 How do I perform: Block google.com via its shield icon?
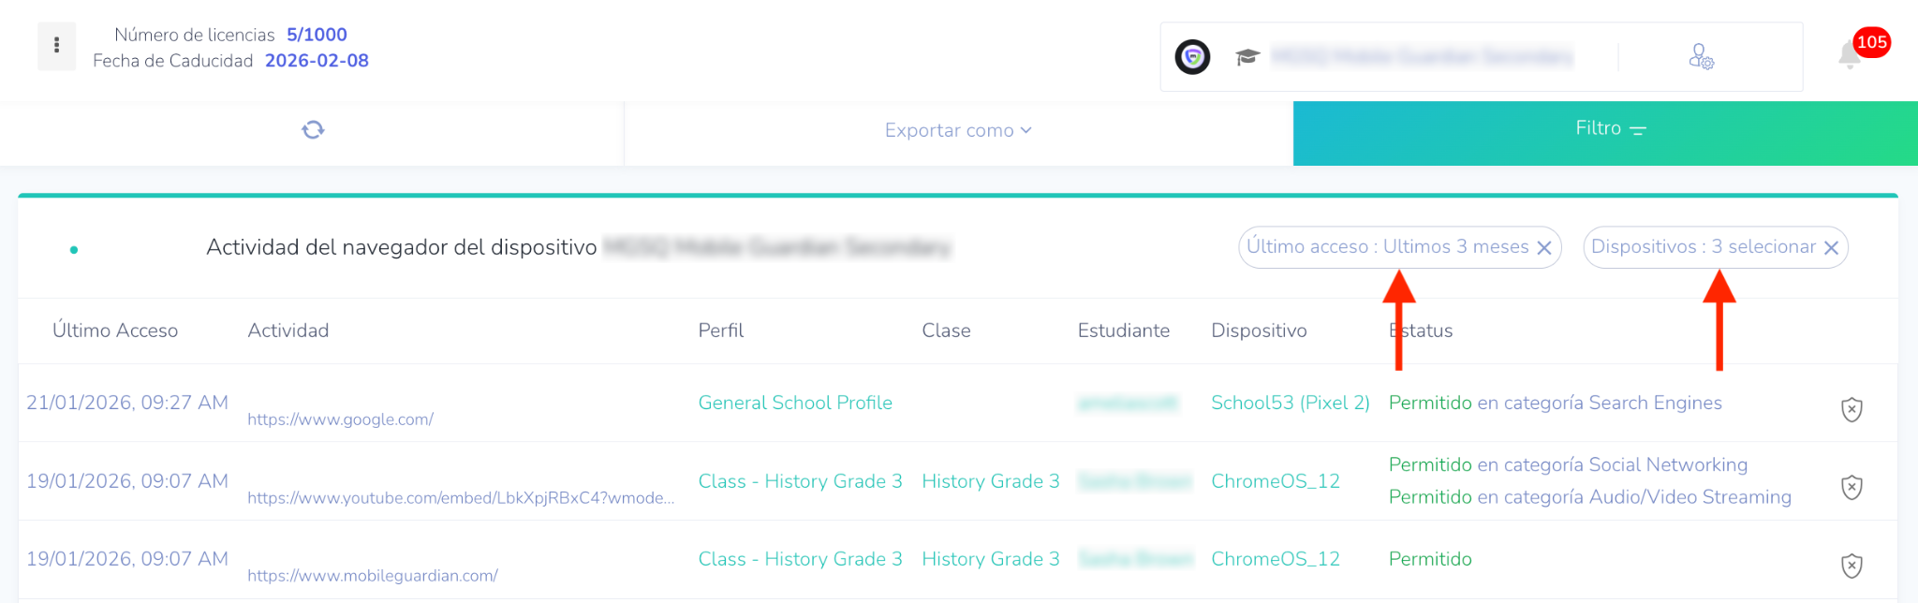point(1852,409)
